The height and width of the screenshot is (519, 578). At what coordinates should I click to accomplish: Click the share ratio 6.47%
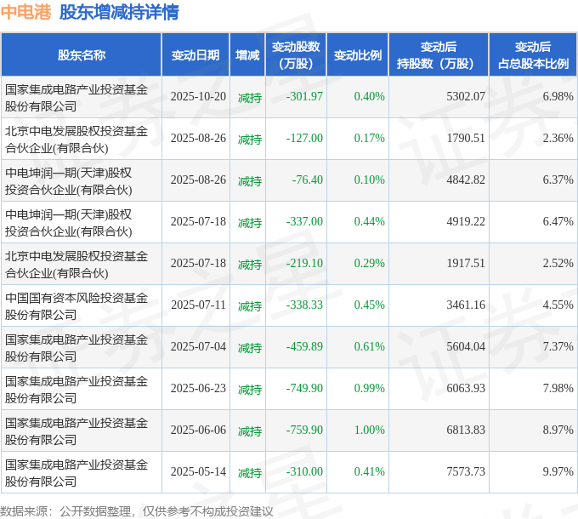click(558, 221)
